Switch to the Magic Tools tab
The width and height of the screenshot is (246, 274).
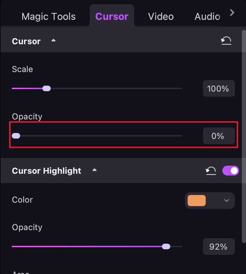click(x=48, y=16)
